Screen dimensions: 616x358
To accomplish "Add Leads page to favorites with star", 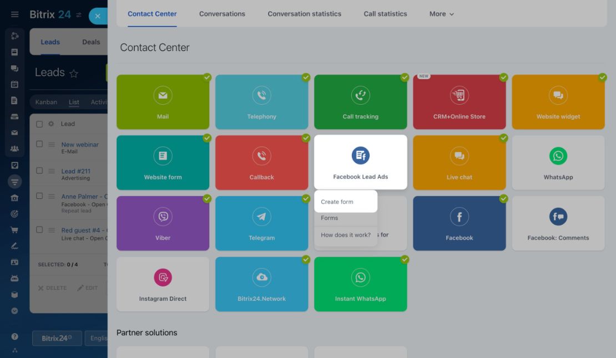I will click(73, 73).
